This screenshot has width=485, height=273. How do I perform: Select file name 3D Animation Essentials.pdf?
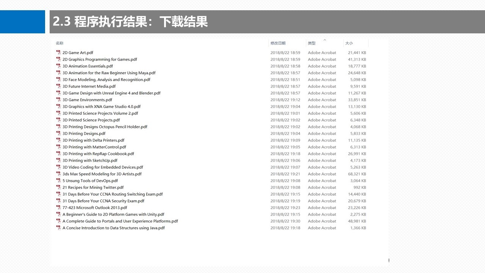tap(88, 66)
